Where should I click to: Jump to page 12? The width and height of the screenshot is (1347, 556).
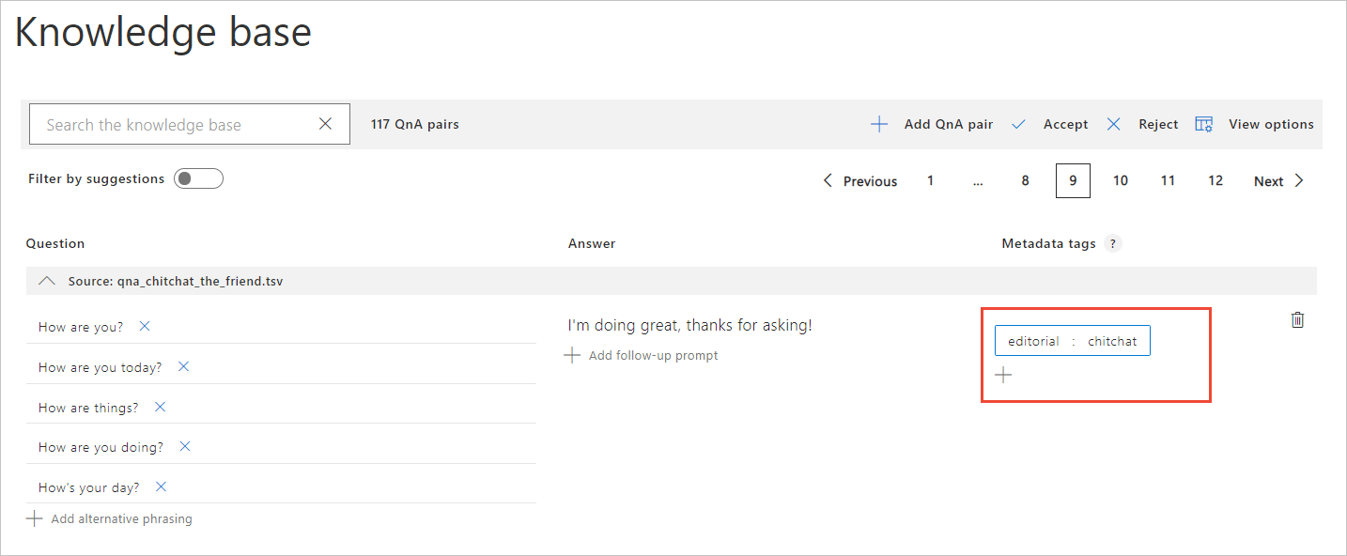click(1215, 180)
